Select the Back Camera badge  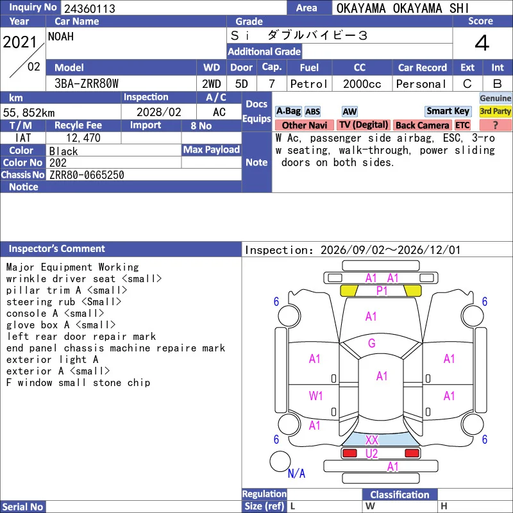[422, 125]
